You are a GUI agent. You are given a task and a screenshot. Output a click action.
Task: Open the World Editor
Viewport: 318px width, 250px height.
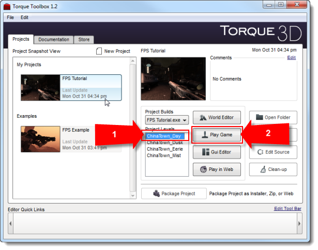[x=217, y=117]
